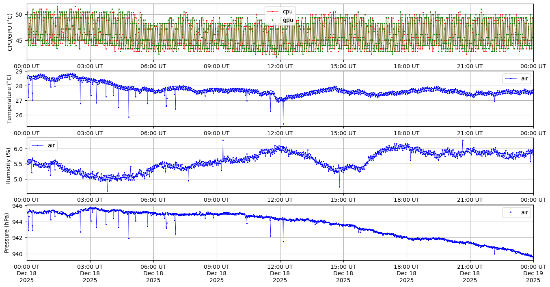Select the CPU/GPU (°C) y-axis label

[10, 32]
